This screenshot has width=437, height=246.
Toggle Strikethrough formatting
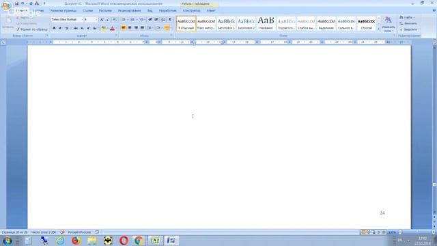point(76,28)
